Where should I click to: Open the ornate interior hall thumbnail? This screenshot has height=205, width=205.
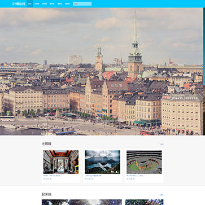click(61, 162)
